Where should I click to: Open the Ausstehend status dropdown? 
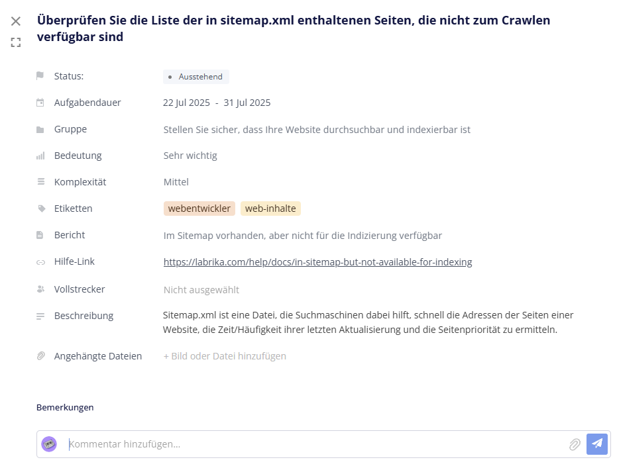click(196, 77)
